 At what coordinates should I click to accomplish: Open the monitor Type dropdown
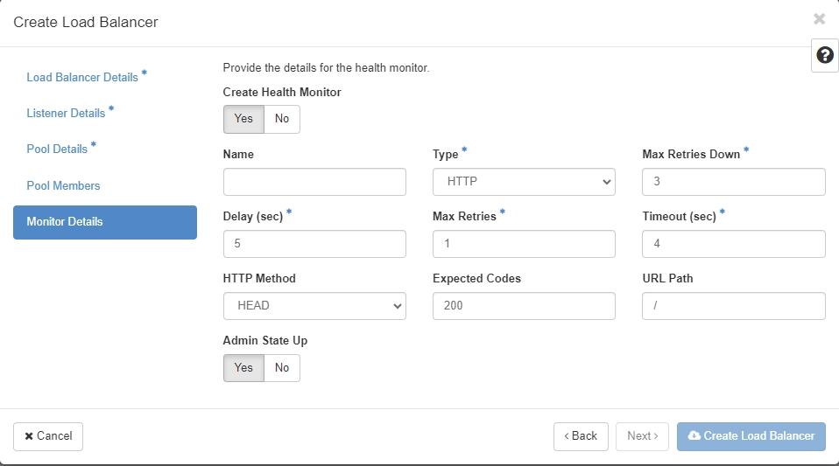click(524, 182)
